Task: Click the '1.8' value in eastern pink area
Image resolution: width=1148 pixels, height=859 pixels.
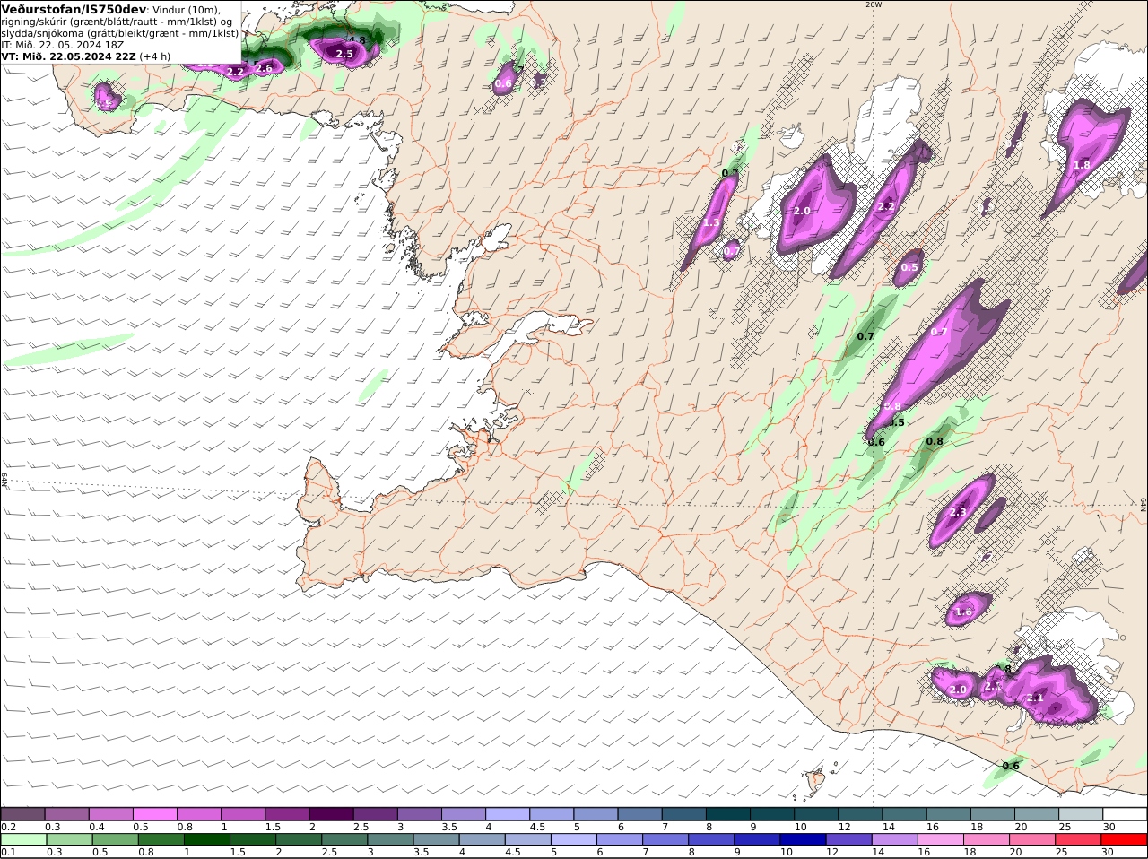Action: (x=1082, y=165)
